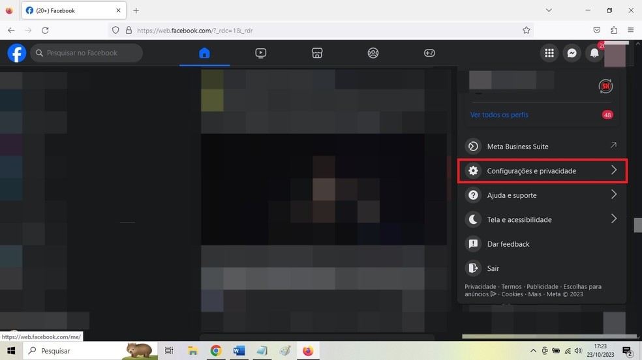Image resolution: width=642 pixels, height=360 pixels.
Task: Click the feedback exclamation icon
Action: pos(473,244)
